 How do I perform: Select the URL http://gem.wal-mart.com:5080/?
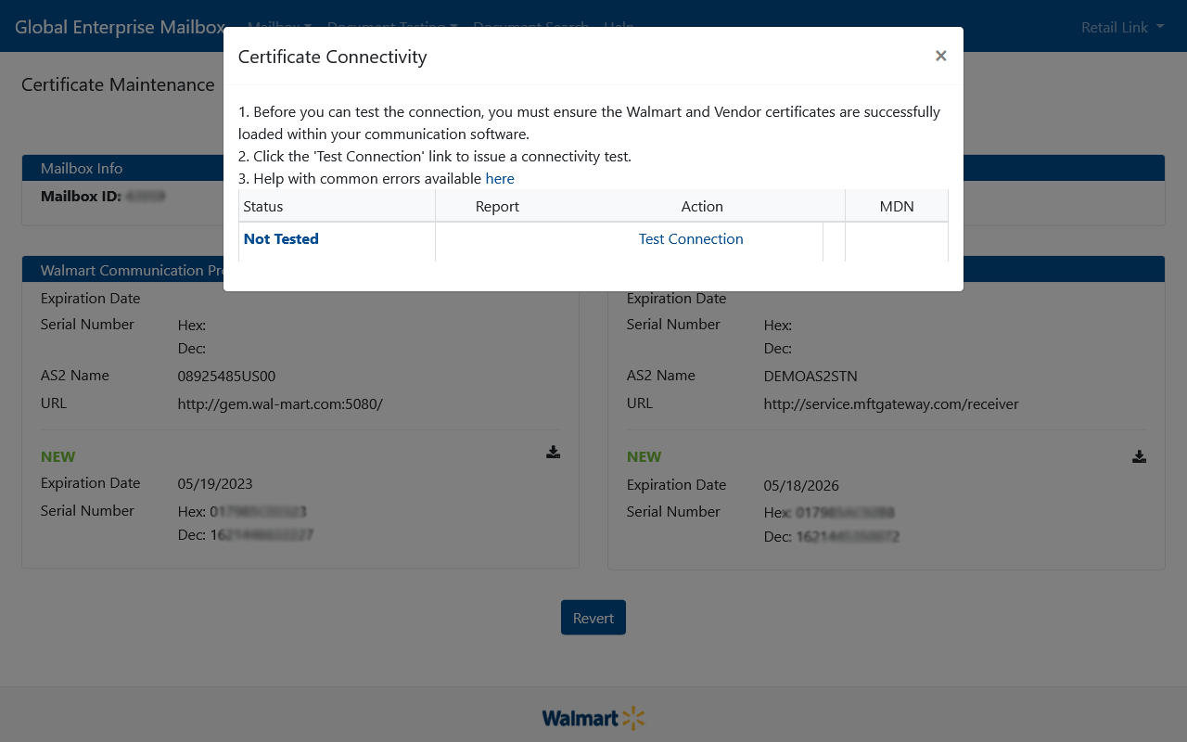point(280,404)
